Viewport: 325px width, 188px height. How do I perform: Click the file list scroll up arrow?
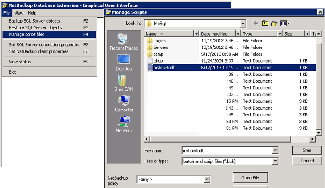click(319, 34)
